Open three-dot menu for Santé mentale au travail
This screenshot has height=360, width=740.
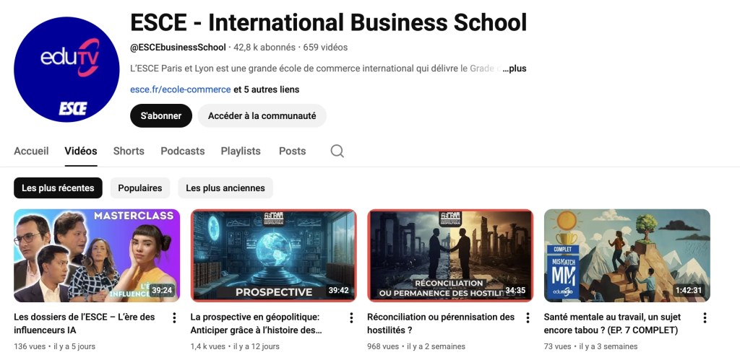[x=705, y=317]
